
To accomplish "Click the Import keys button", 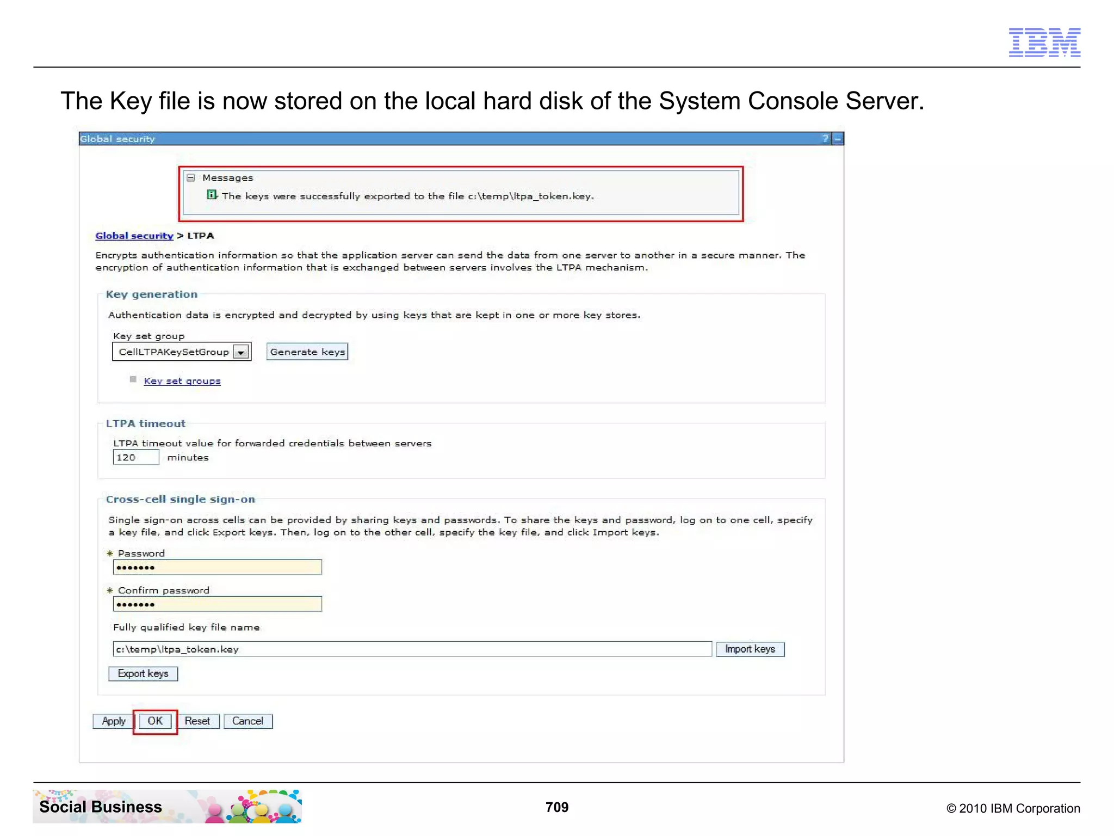I will (x=750, y=649).
